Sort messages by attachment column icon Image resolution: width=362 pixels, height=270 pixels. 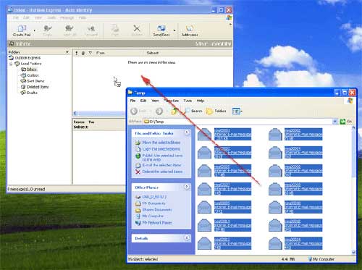(83, 53)
